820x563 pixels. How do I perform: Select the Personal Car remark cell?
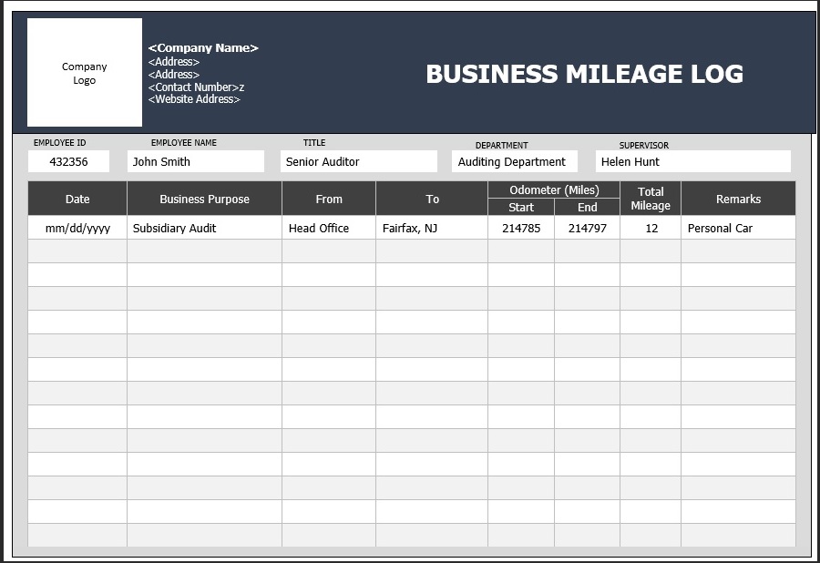pos(721,228)
